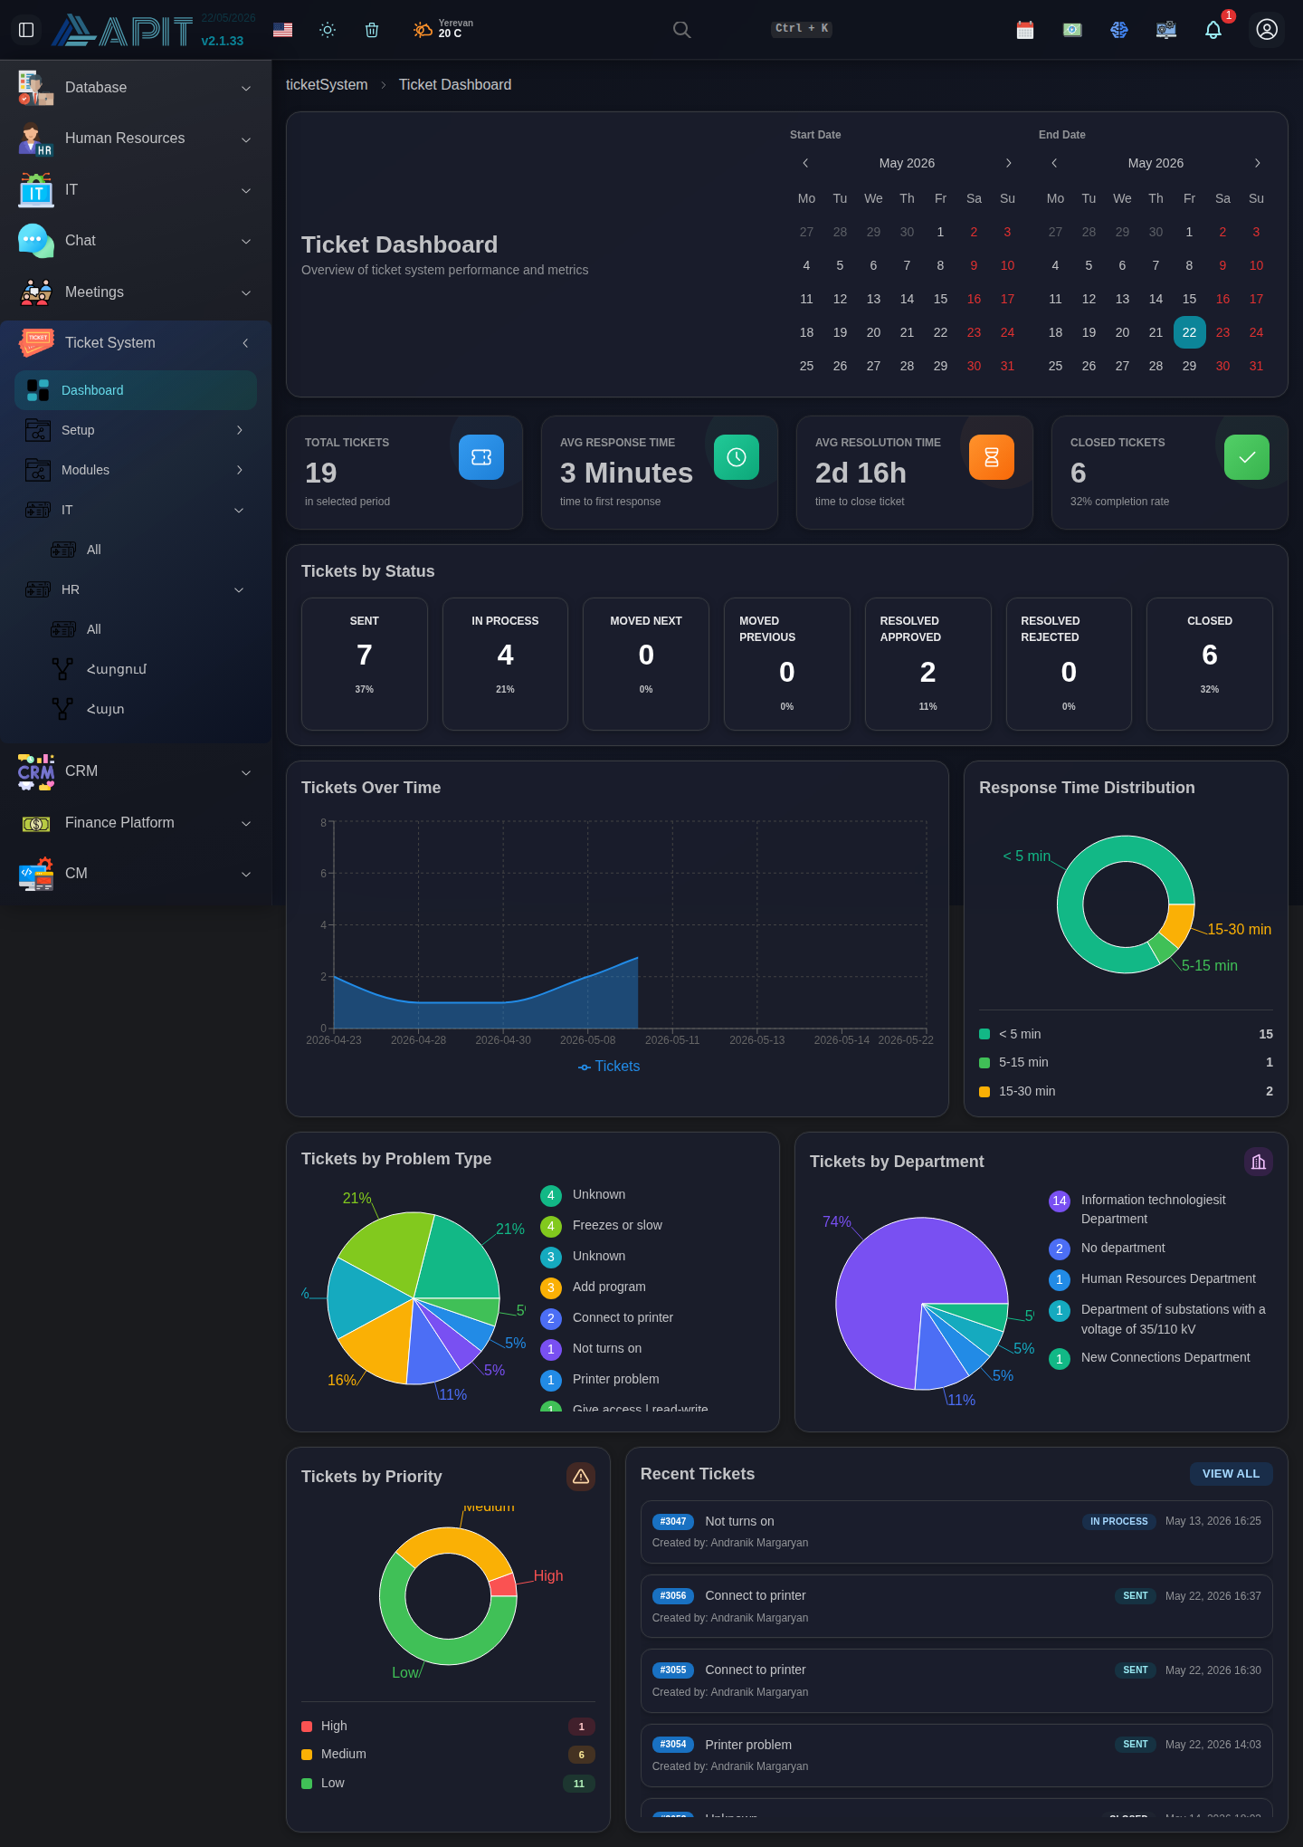The image size is (1303, 1847).
Task: Click the Avg Response Time clock icon
Action: [x=737, y=457]
